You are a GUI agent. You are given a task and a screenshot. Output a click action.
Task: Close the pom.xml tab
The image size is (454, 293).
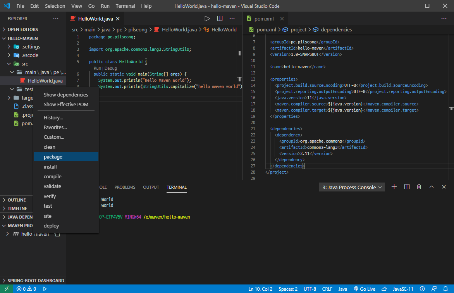tap(282, 19)
